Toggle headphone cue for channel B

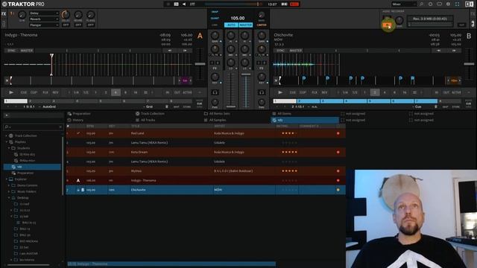pyautogui.click(x=262, y=92)
